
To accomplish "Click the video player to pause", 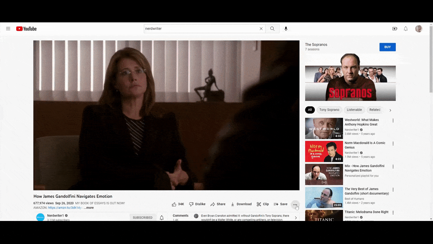I will (x=166, y=115).
